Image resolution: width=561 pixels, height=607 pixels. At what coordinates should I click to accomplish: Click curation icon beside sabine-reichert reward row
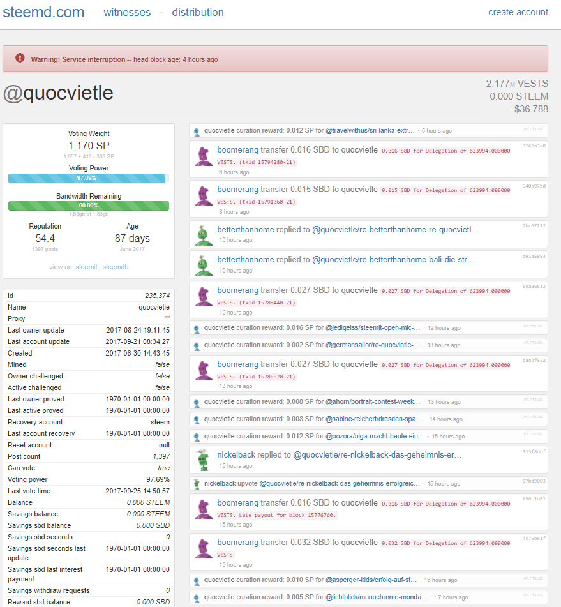[197, 420]
